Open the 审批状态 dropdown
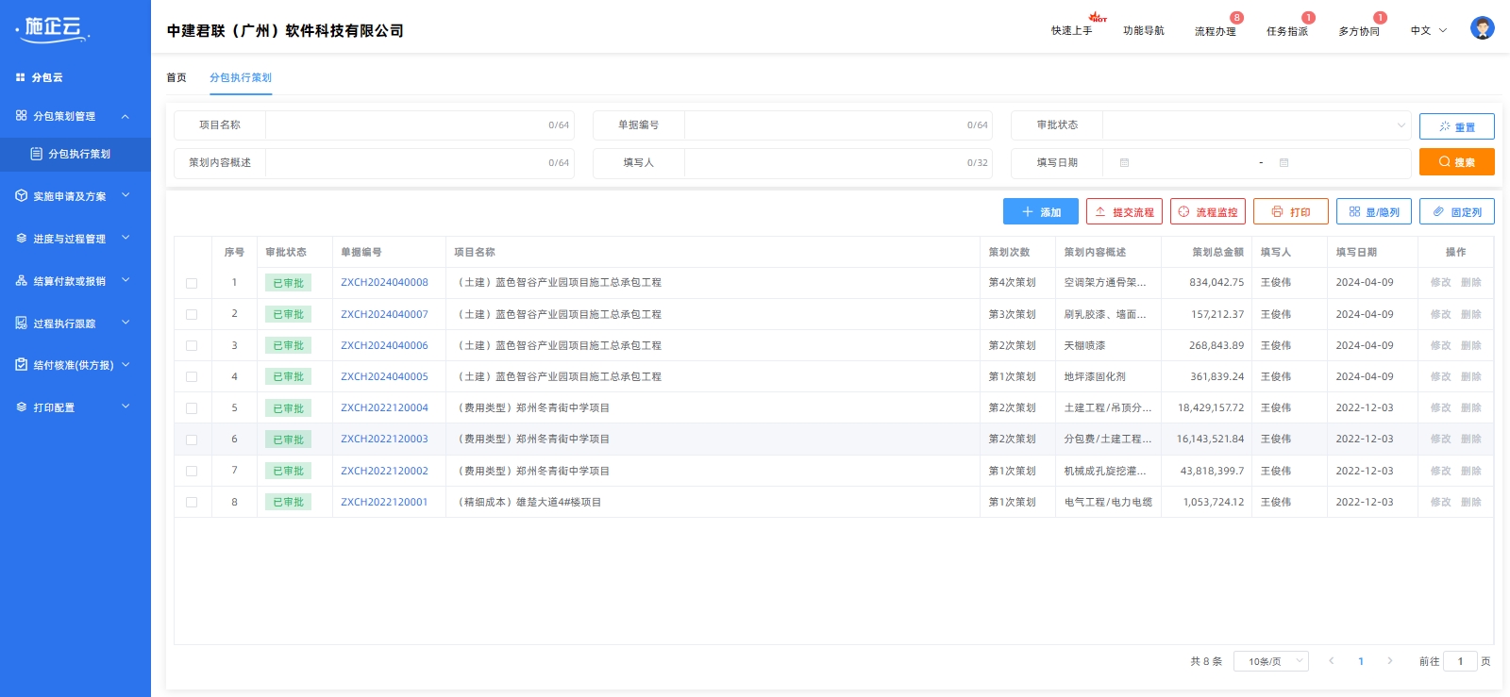The width and height of the screenshot is (1510, 697). click(x=1255, y=125)
